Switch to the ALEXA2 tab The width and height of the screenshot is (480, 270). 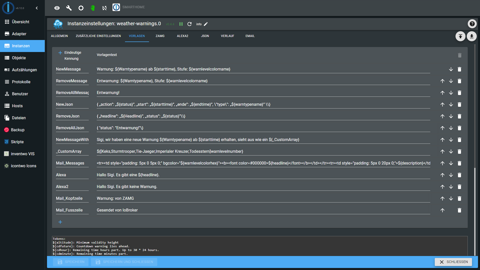coord(182,36)
